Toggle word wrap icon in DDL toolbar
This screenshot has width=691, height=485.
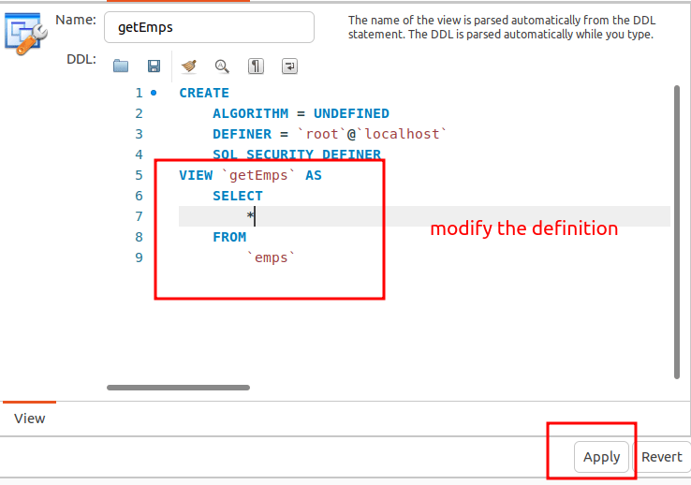[x=289, y=66]
